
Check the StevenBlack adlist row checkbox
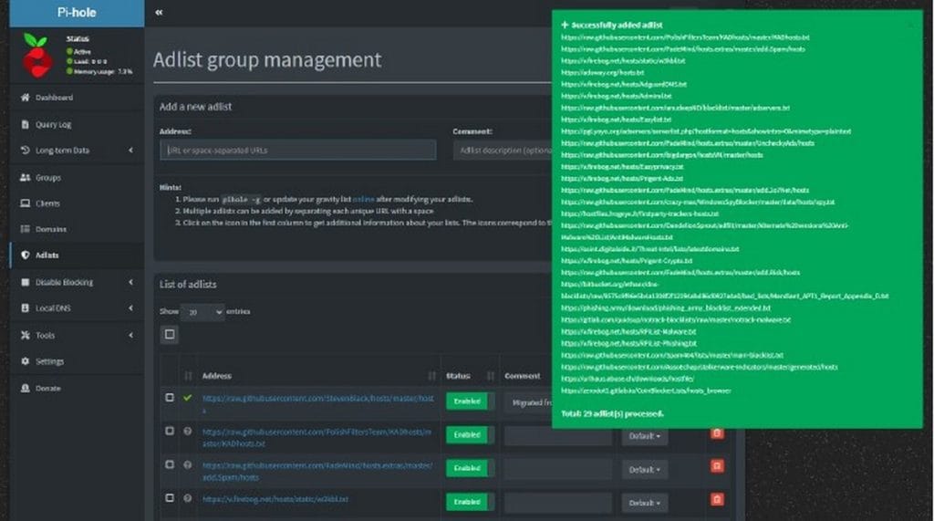(x=170, y=398)
